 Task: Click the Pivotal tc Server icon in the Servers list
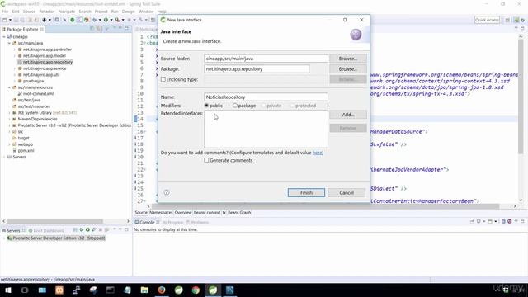(10, 238)
